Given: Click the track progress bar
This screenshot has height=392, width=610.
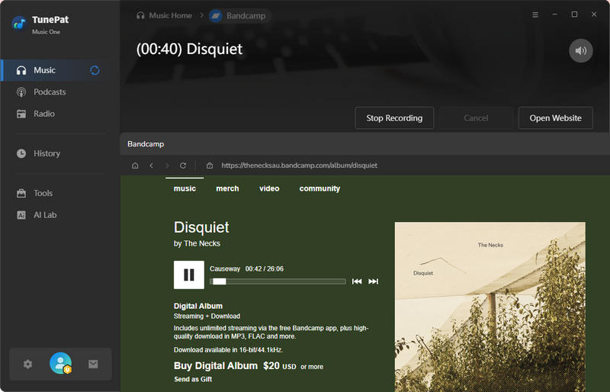Looking at the screenshot, I should click(x=278, y=281).
